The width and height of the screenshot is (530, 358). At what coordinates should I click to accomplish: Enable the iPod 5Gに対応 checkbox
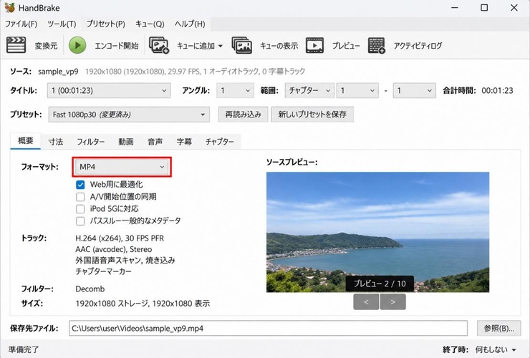coord(80,209)
